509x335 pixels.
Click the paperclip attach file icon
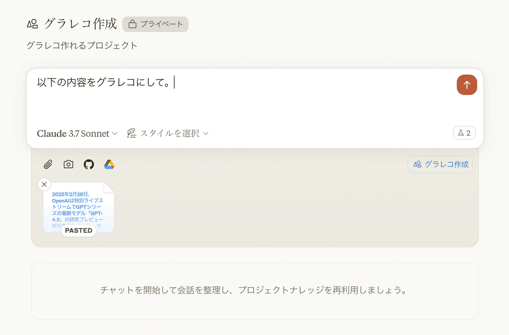coord(48,164)
